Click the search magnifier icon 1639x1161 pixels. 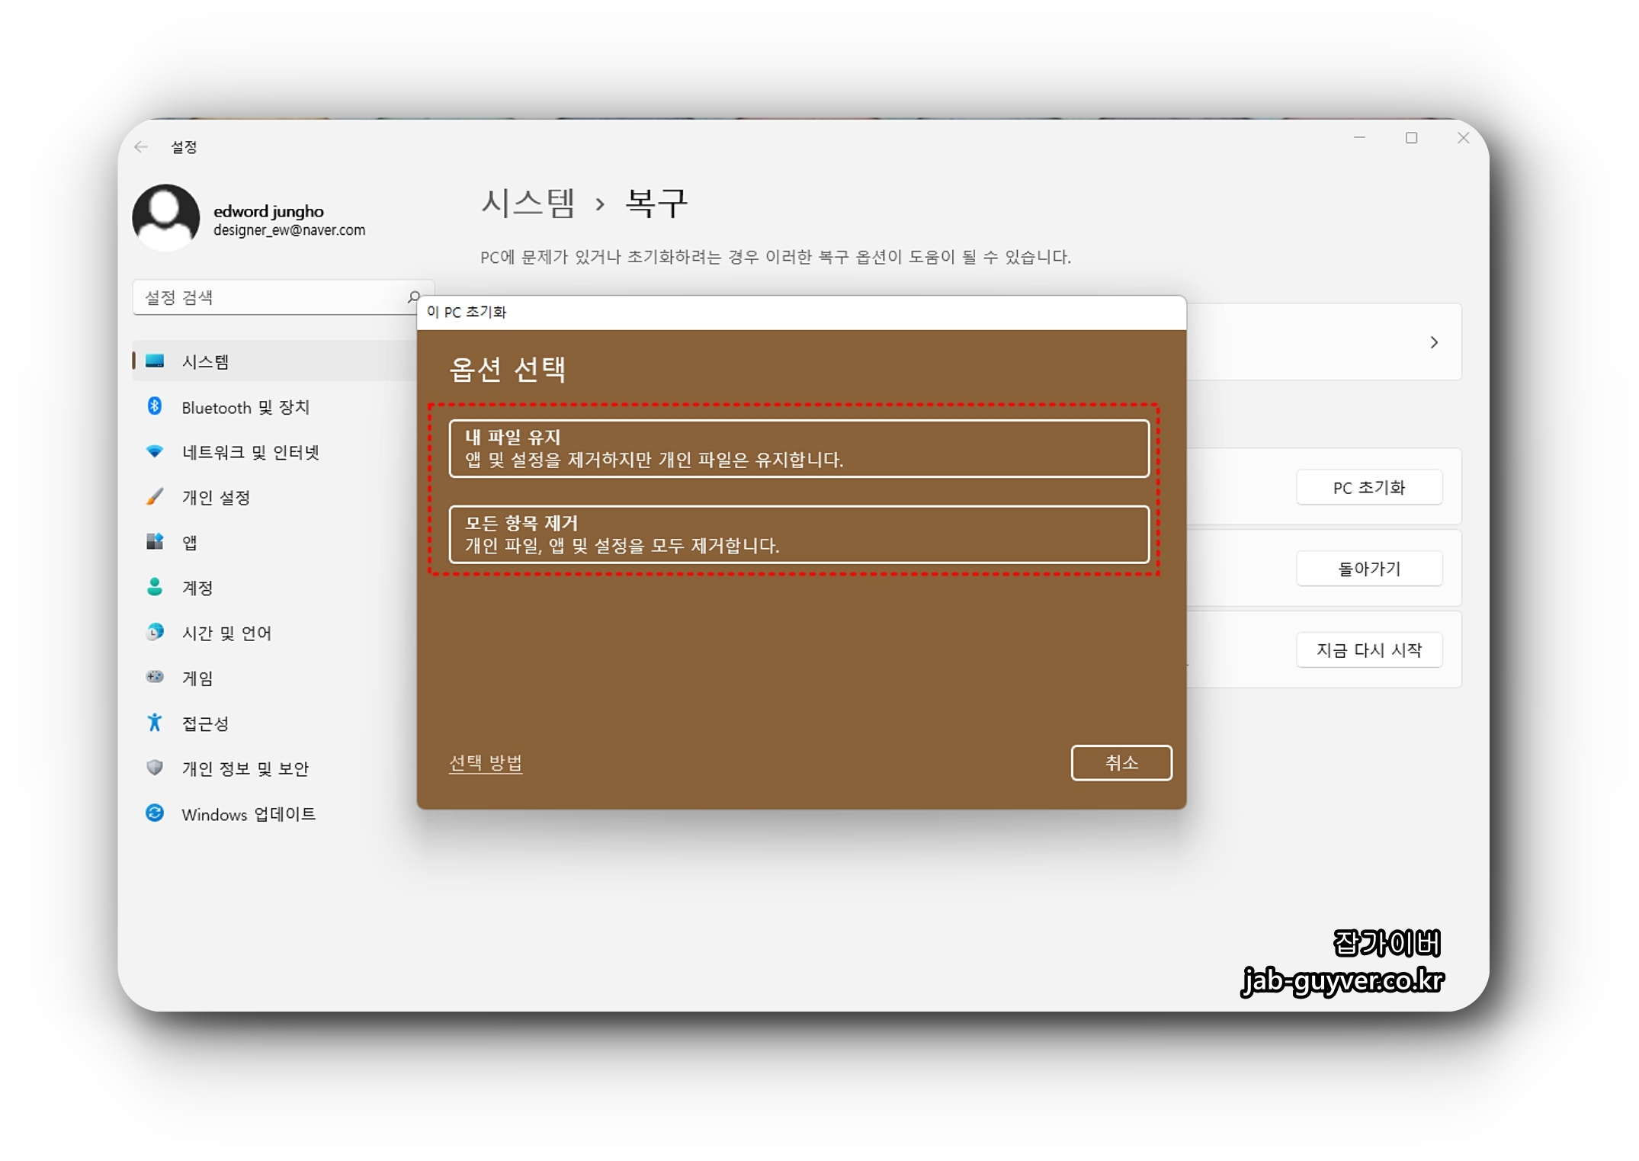point(414,297)
